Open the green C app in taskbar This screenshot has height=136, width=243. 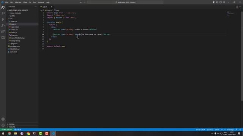41,133
